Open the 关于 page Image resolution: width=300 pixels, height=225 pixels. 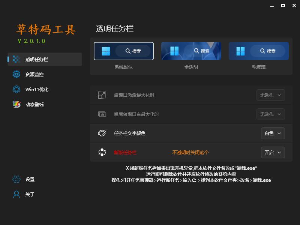pos(45,194)
